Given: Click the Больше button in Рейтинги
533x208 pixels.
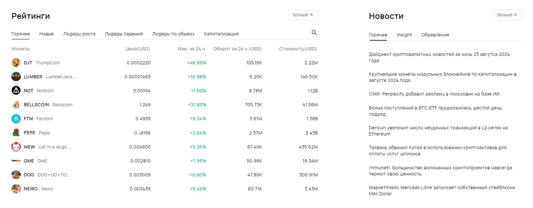Looking at the screenshot, I should point(303,15).
